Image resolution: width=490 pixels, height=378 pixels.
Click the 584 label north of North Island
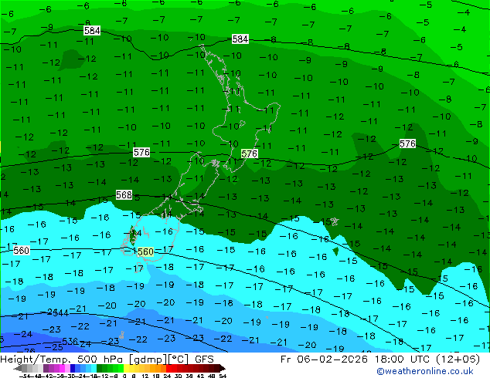click(x=240, y=39)
